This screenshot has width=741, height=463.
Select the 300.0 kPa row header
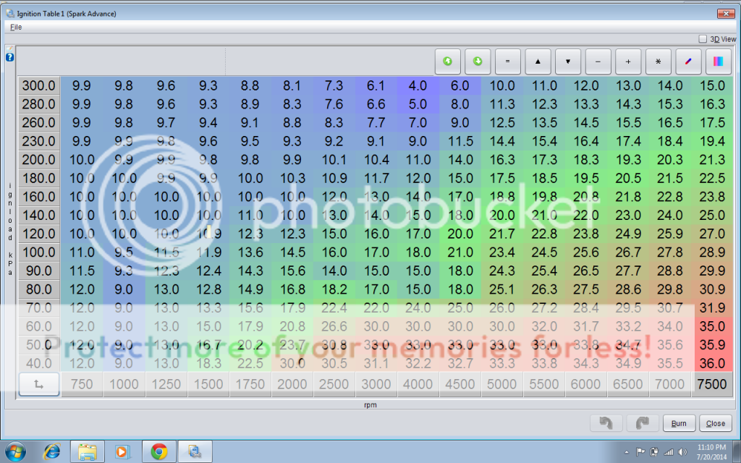pos(39,85)
